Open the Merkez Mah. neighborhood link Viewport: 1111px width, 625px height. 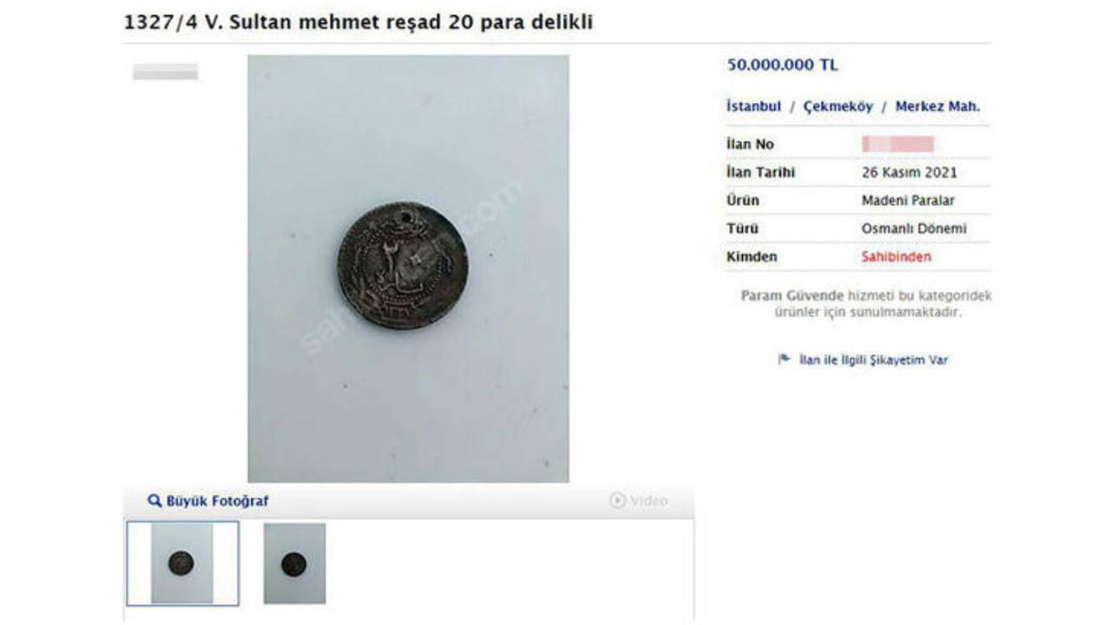click(937, 107)
